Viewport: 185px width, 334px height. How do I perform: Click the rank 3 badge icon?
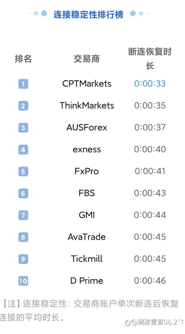pos(23,128)
